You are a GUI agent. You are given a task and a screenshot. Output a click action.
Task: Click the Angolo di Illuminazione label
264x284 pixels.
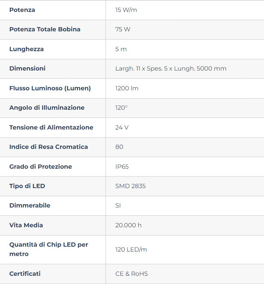click(47, 108)
